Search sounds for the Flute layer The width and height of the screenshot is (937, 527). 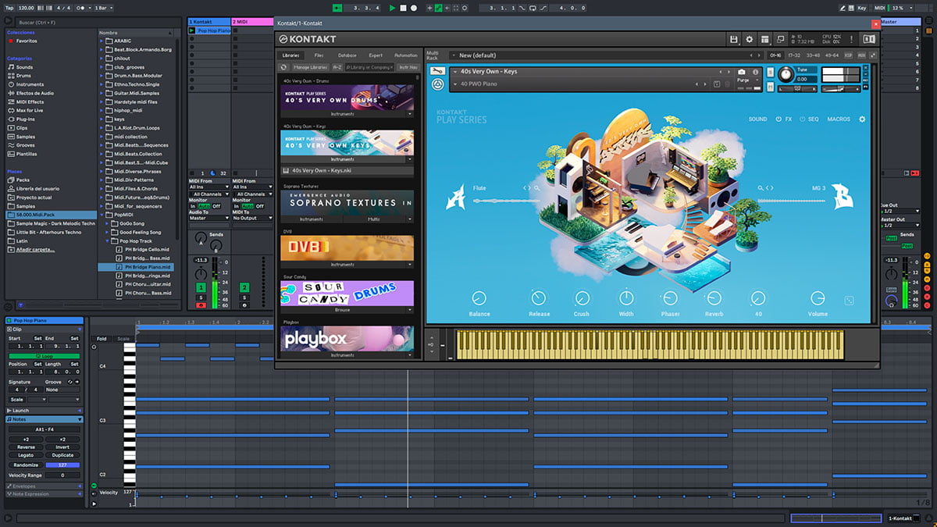pos(536,188)
